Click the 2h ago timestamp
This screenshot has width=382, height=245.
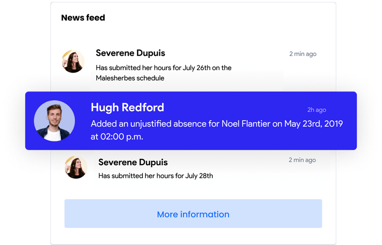[316, 110]
